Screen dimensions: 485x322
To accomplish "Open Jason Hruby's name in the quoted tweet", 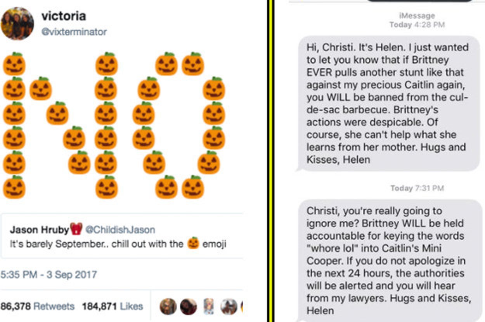I will pos(40,230).
